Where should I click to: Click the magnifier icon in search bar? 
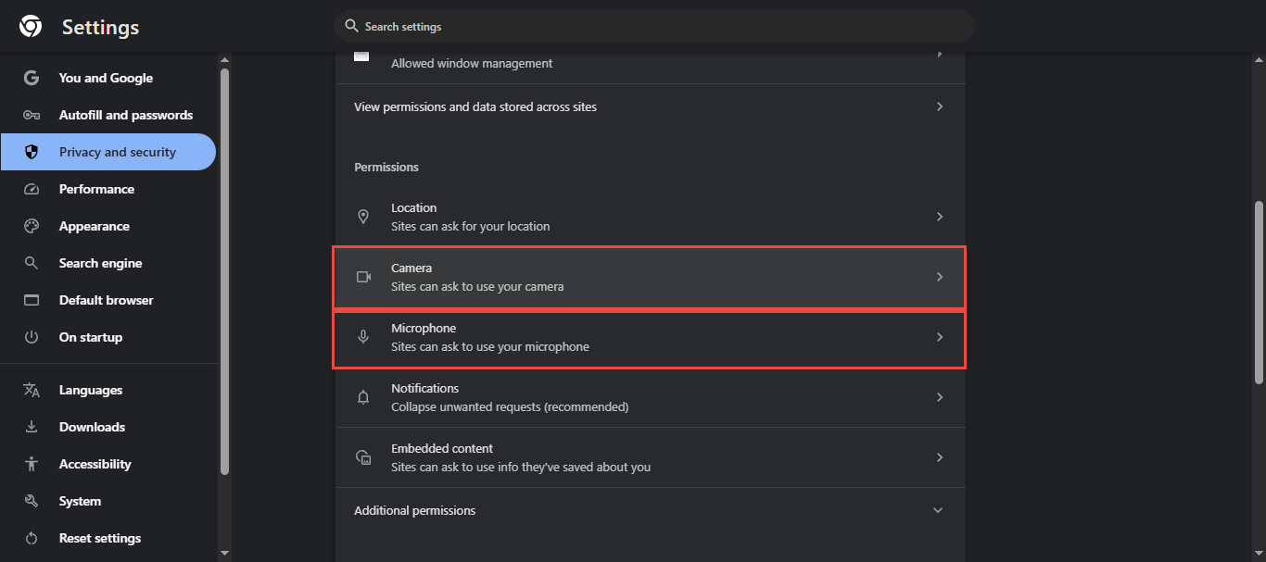tap(351, 26)
